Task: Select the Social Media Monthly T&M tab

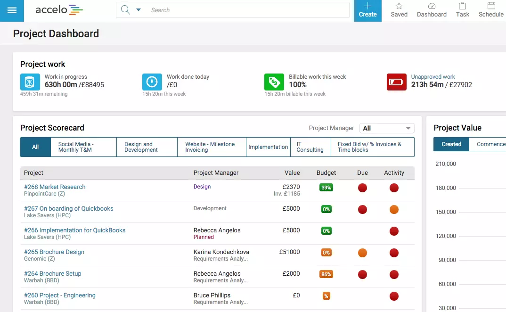Action: pyautogui.click(x=83, y=147)
